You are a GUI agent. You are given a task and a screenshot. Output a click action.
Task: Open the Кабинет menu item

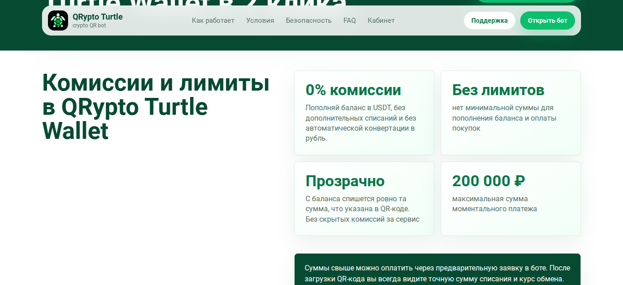click(x=381, y=20)
